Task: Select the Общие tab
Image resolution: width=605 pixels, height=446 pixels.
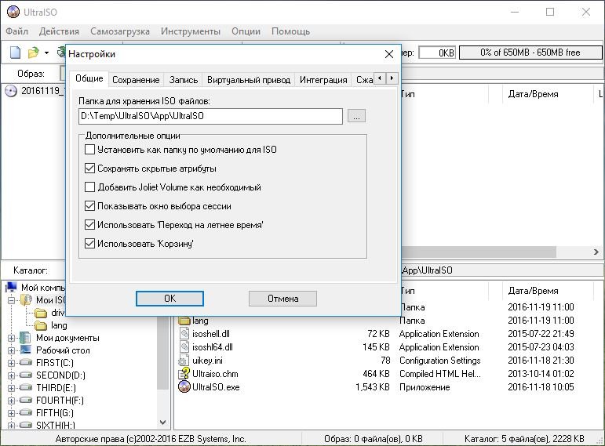Action: [x=89, y=78]
